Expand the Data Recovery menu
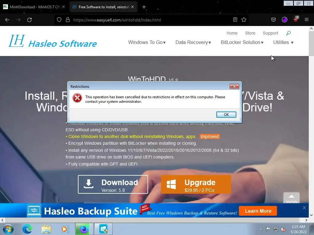This screenshot has width=314, height=235. [x=193, y=42]
